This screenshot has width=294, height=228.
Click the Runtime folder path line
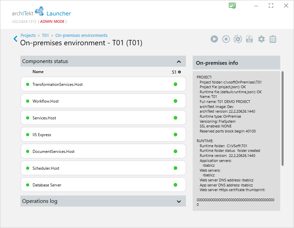pyautogui.click(x=223, y=146)
